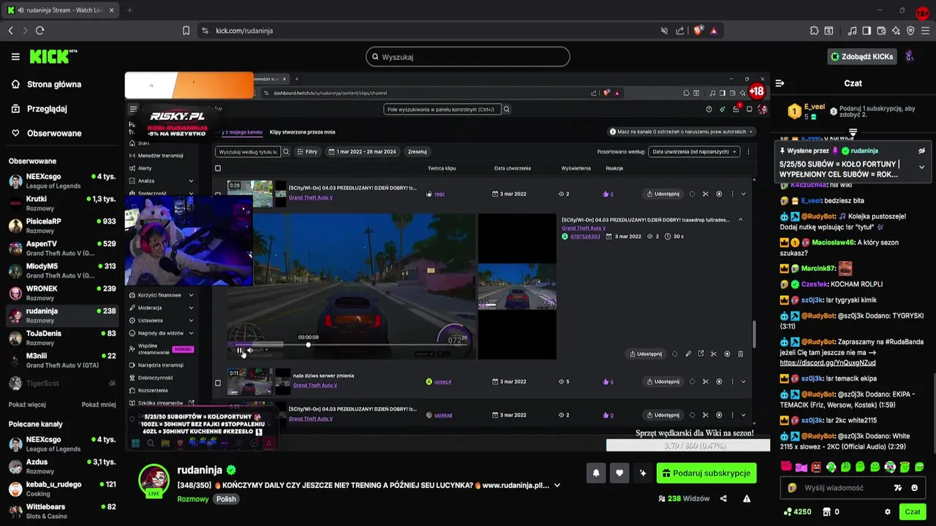Switch to 'Klipy stworzone przeze mnie' tab

[x=302, y=132]
